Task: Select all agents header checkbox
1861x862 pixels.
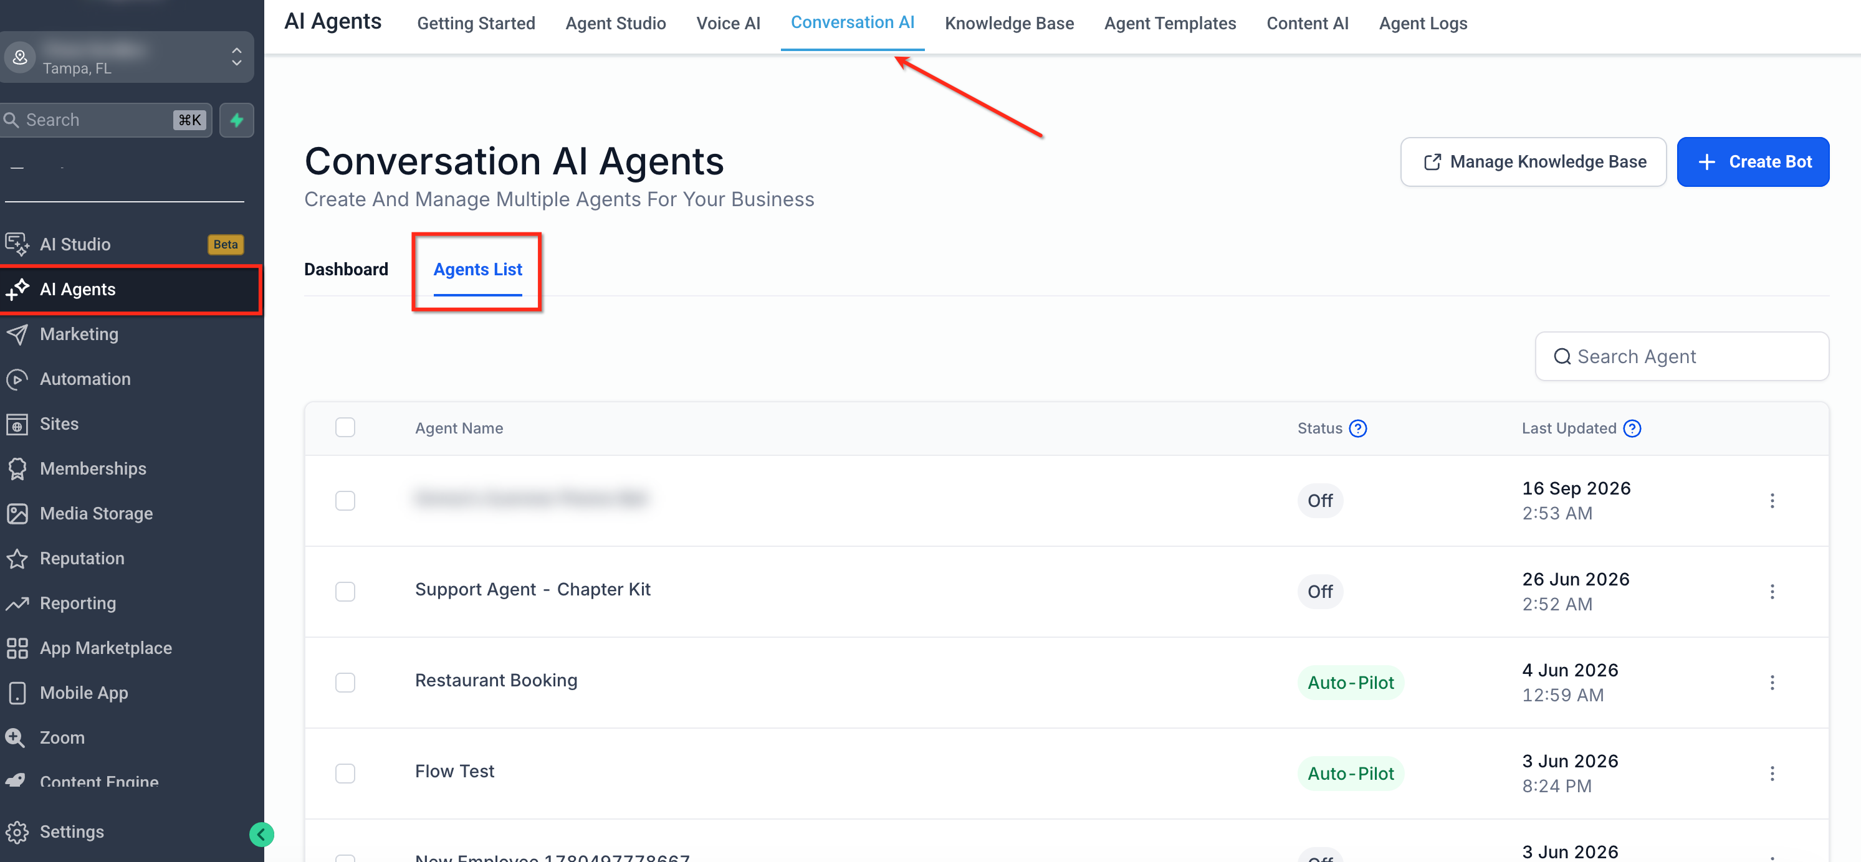Action: [x=345, y=427]
